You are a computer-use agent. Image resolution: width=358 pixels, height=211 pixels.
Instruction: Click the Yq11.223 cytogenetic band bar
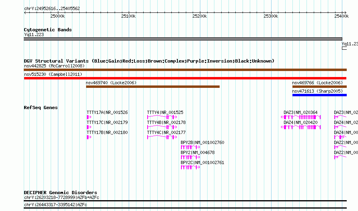183,39
